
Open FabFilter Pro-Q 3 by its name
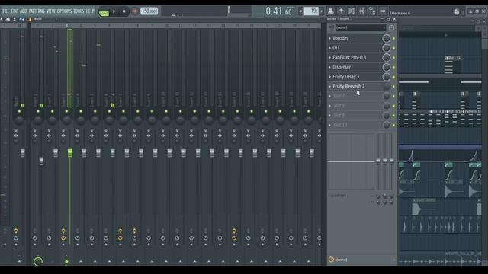click(x=349, y=58)
